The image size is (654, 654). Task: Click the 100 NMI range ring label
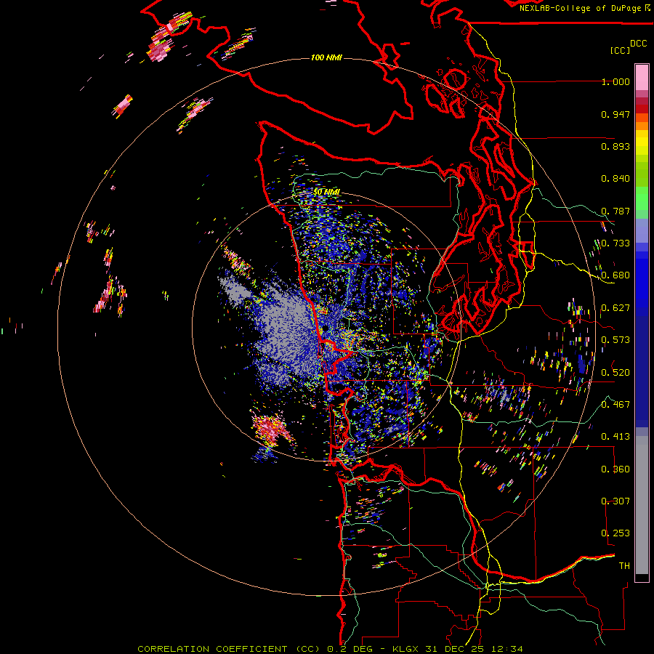[x=326, y=57]
